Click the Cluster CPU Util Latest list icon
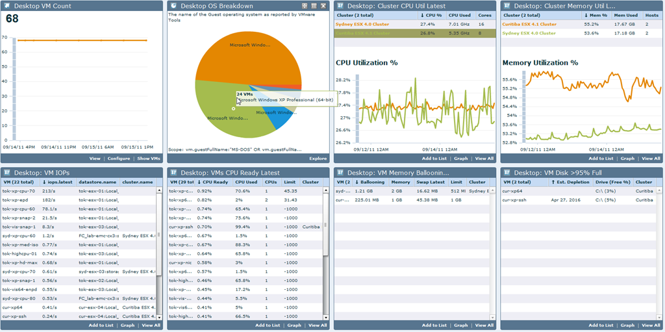 340,6
